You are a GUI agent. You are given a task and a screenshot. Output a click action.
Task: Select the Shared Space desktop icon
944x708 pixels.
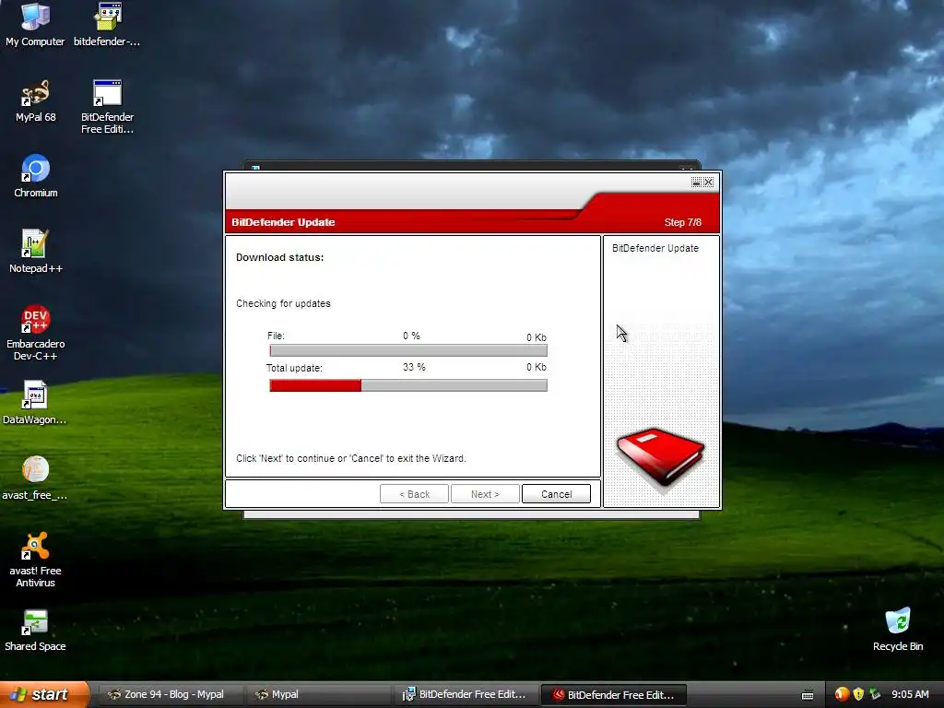pyautogui.click(x=36, y=630)
